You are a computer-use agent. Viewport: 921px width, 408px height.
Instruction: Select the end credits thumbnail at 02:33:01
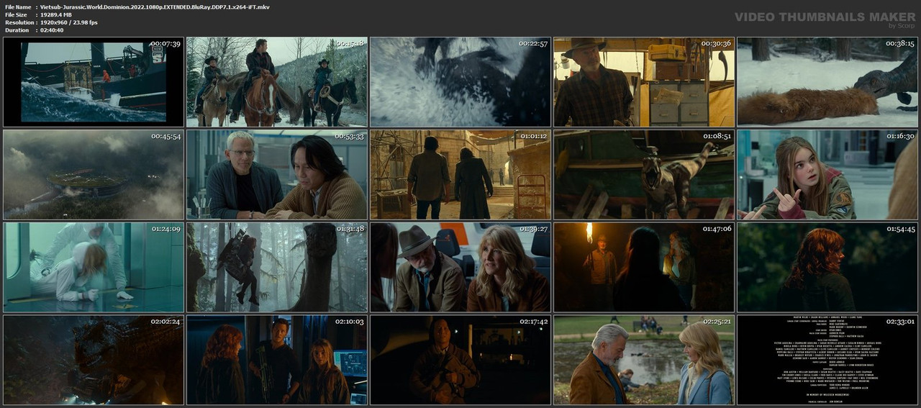point(827,360)
